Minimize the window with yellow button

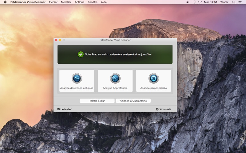(x=60, y=40)
